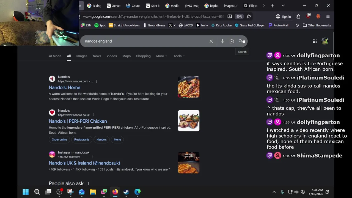Open the People also ask options menu
This screenshot has width=352, height=198.
coord(88,184)
